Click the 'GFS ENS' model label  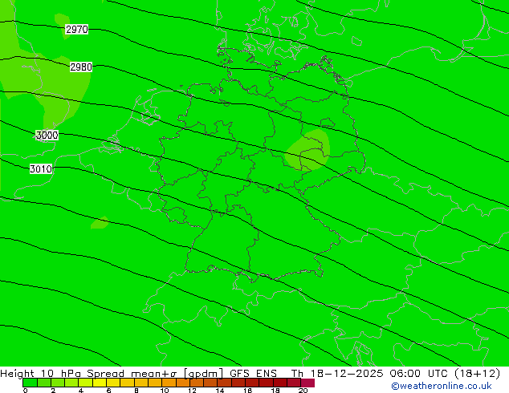[253, 374]
